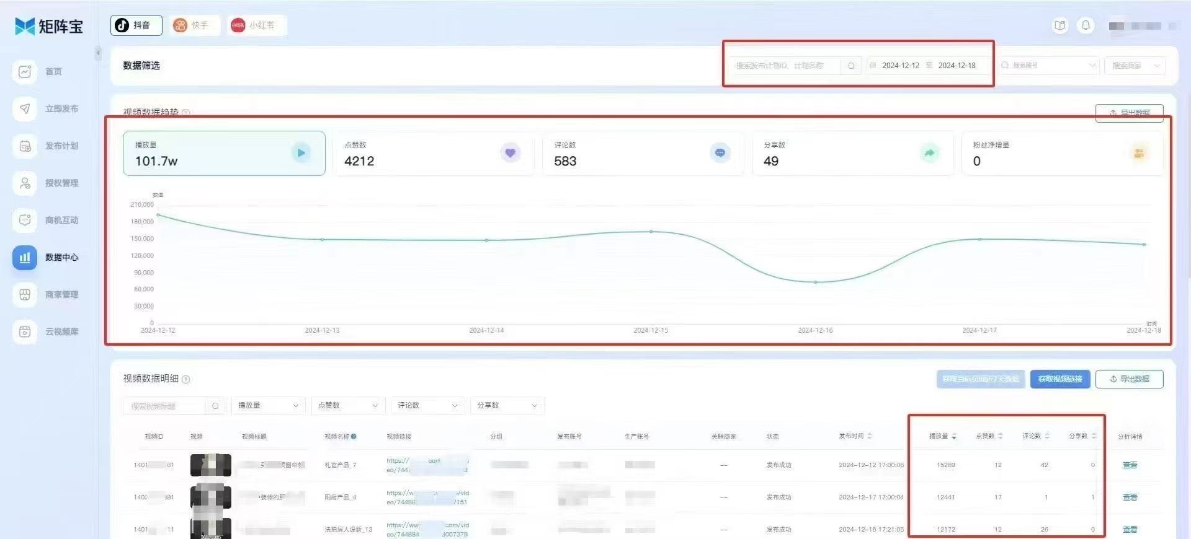Open the video thumbnail in 礼盒产品_7 row
Viewport: 1191px width, 539px height.
211,465
